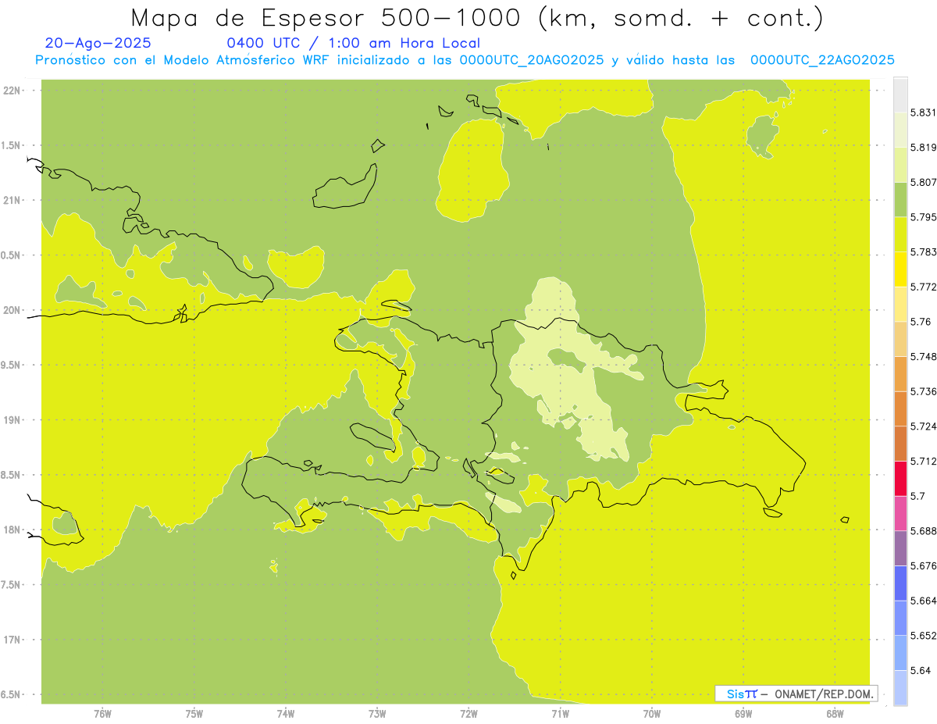Image resolution: width=937 pixels, height=724 pixels.
Task: Click the 73W longitude axis label
Action: click(377, 714)
